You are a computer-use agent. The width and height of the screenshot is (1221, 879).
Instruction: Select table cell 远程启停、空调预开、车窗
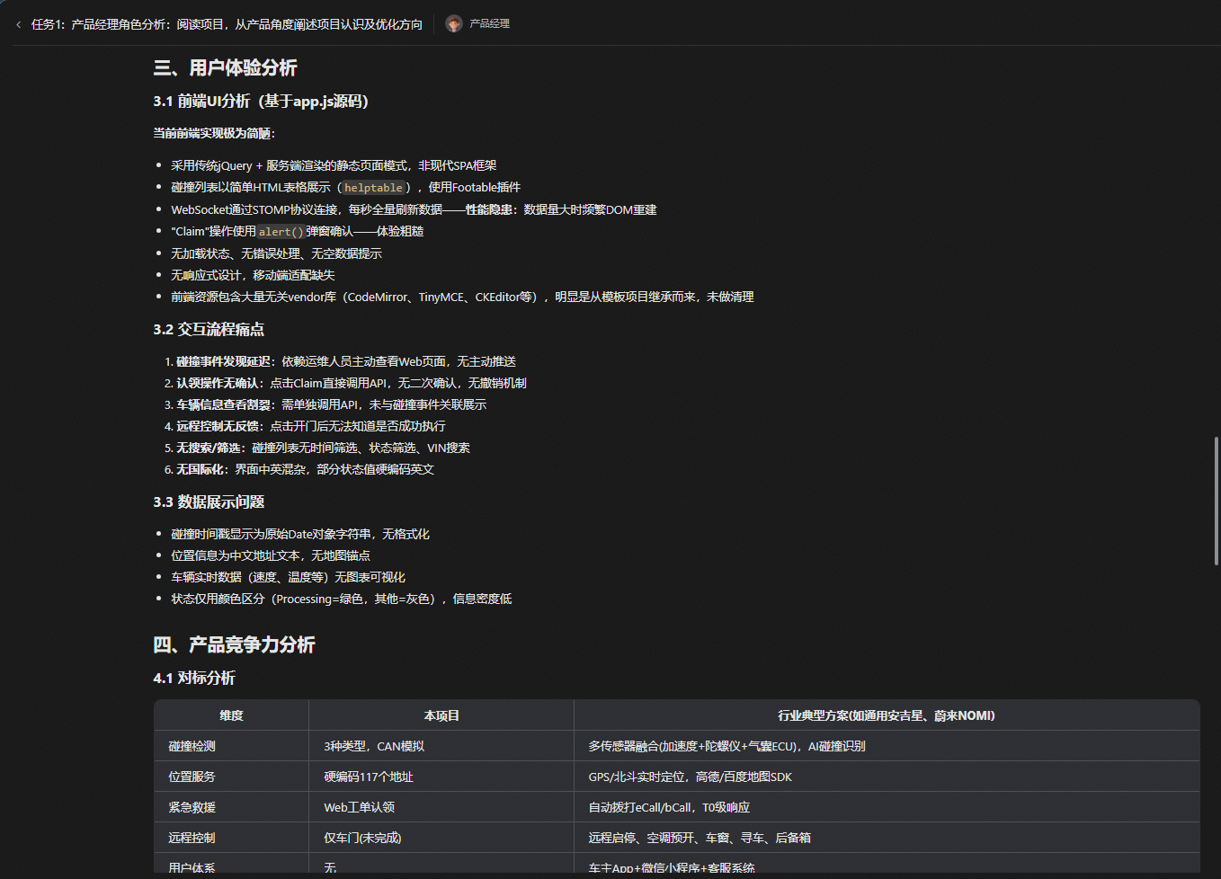[x=887, y=838]
